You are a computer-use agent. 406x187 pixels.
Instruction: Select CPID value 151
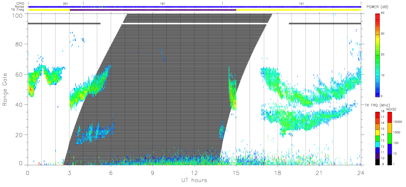[302, 4]
